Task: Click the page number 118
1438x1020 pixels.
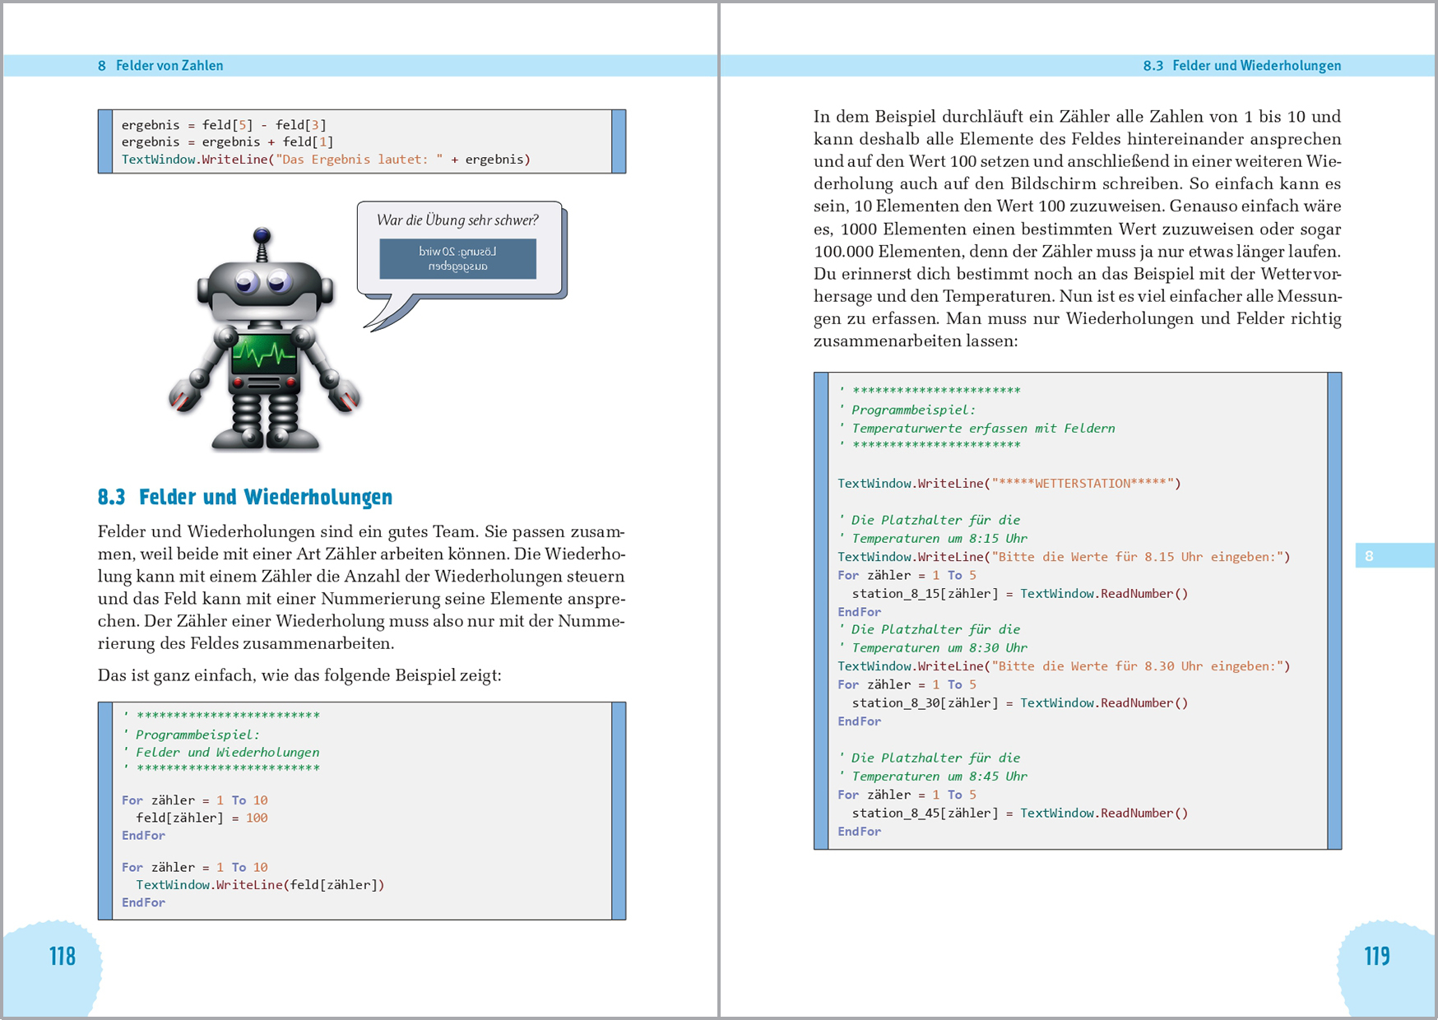Action: (x=63, y=956)
